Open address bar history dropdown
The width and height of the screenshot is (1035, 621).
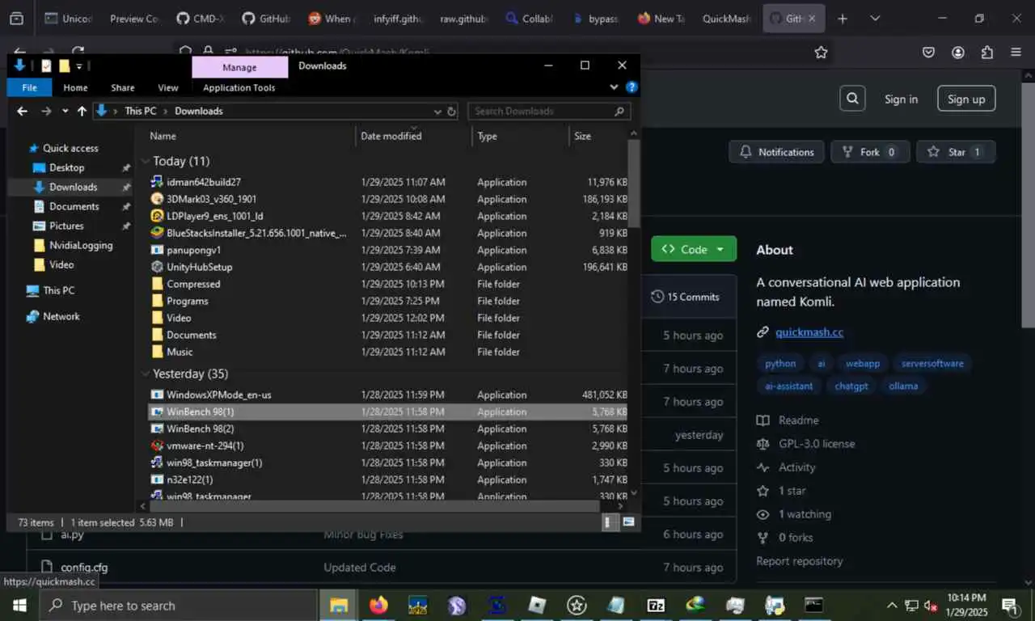[437, 112]
